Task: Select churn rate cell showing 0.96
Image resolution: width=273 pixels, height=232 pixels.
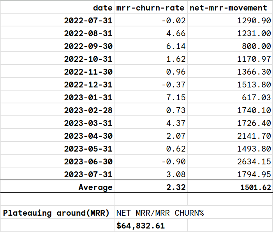Action: [151, 72]
